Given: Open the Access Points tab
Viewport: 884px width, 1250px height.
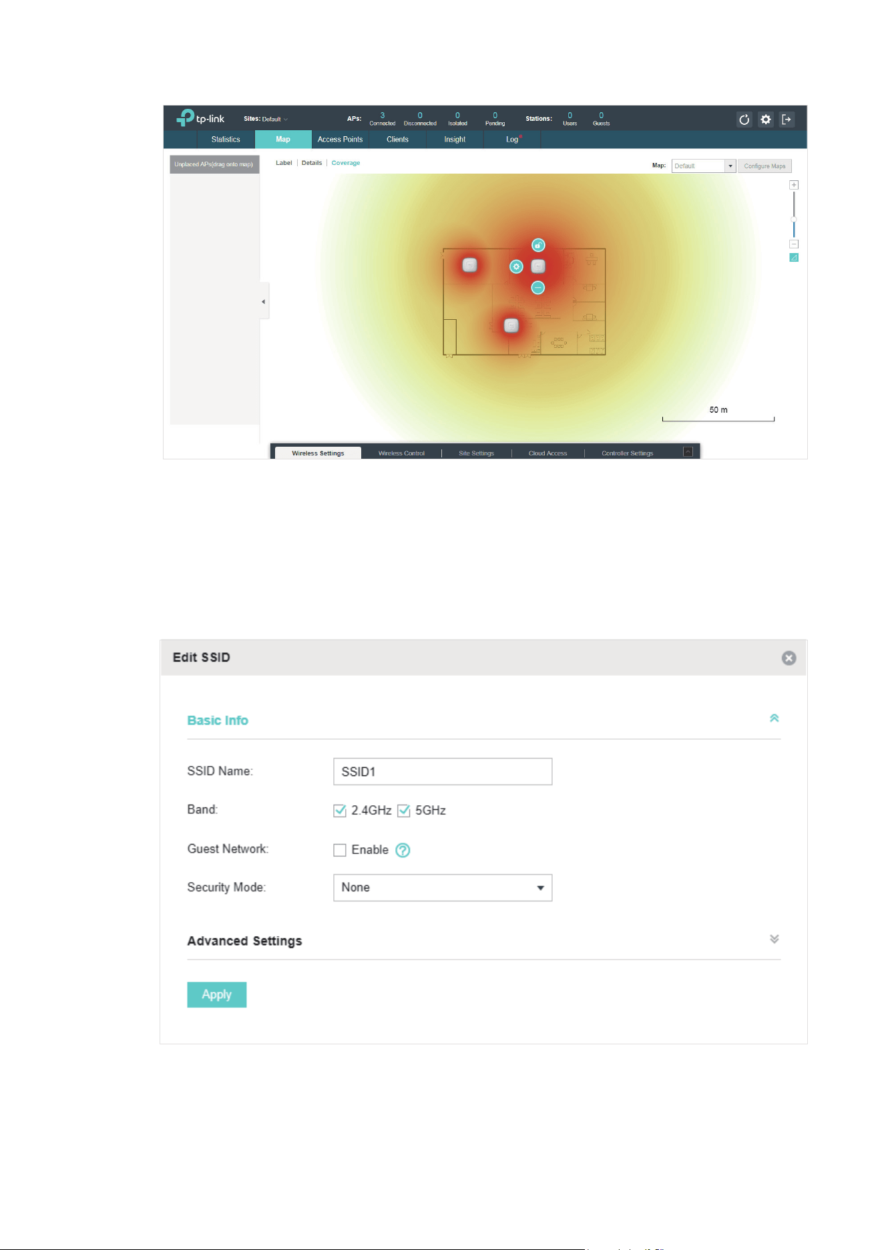Looking at the screenshot, I should (x=341, y=140).
